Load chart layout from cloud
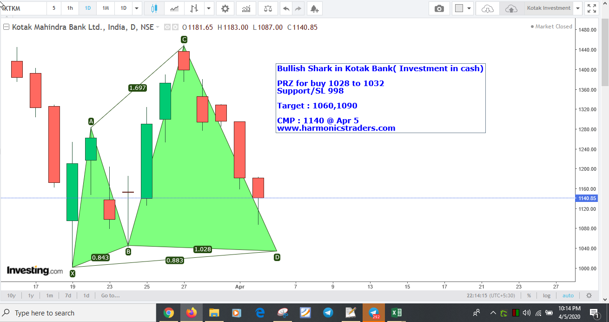Viewport: 609px width, 322px height. pyautogui.click(x=487, y=8)
